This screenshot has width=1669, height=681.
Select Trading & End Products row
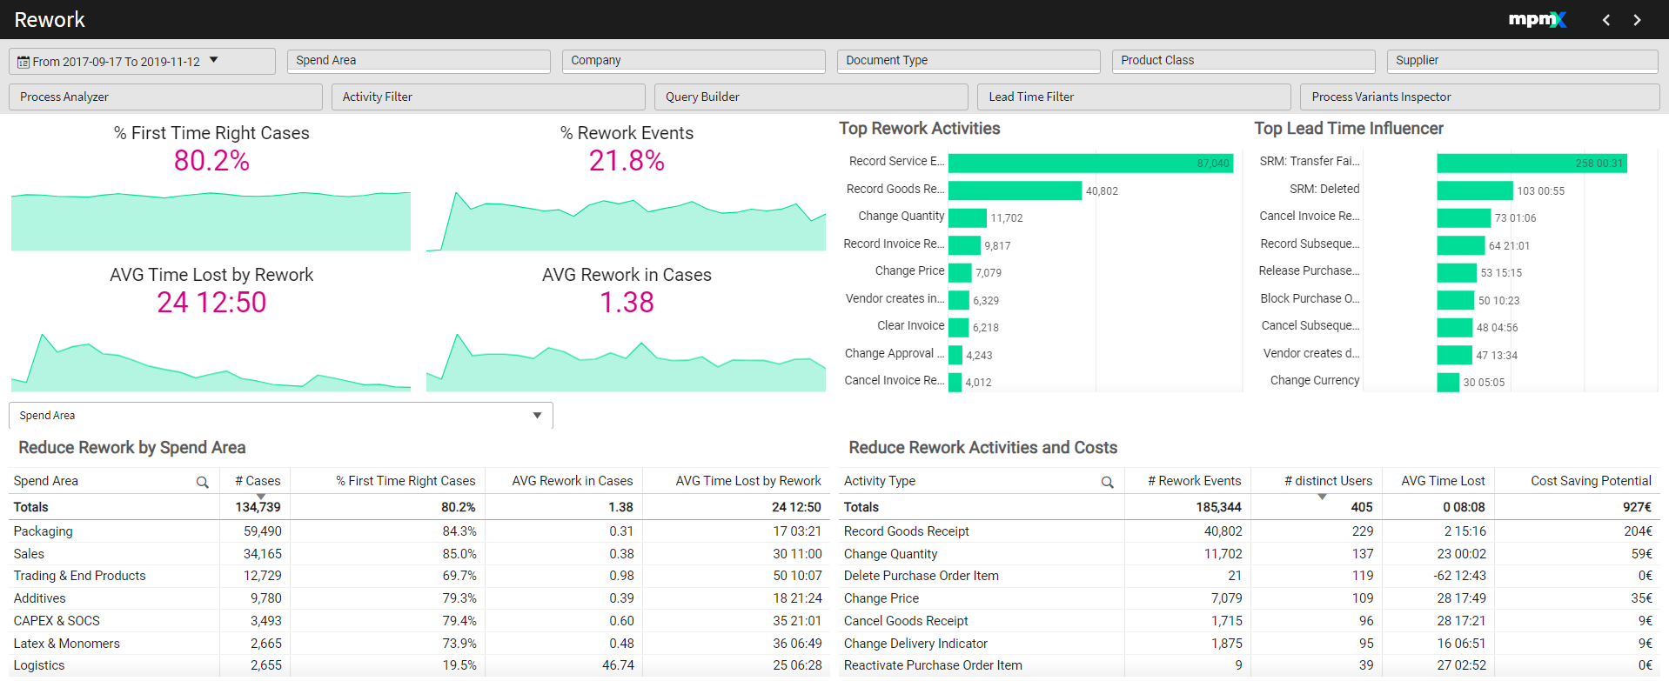418,576
